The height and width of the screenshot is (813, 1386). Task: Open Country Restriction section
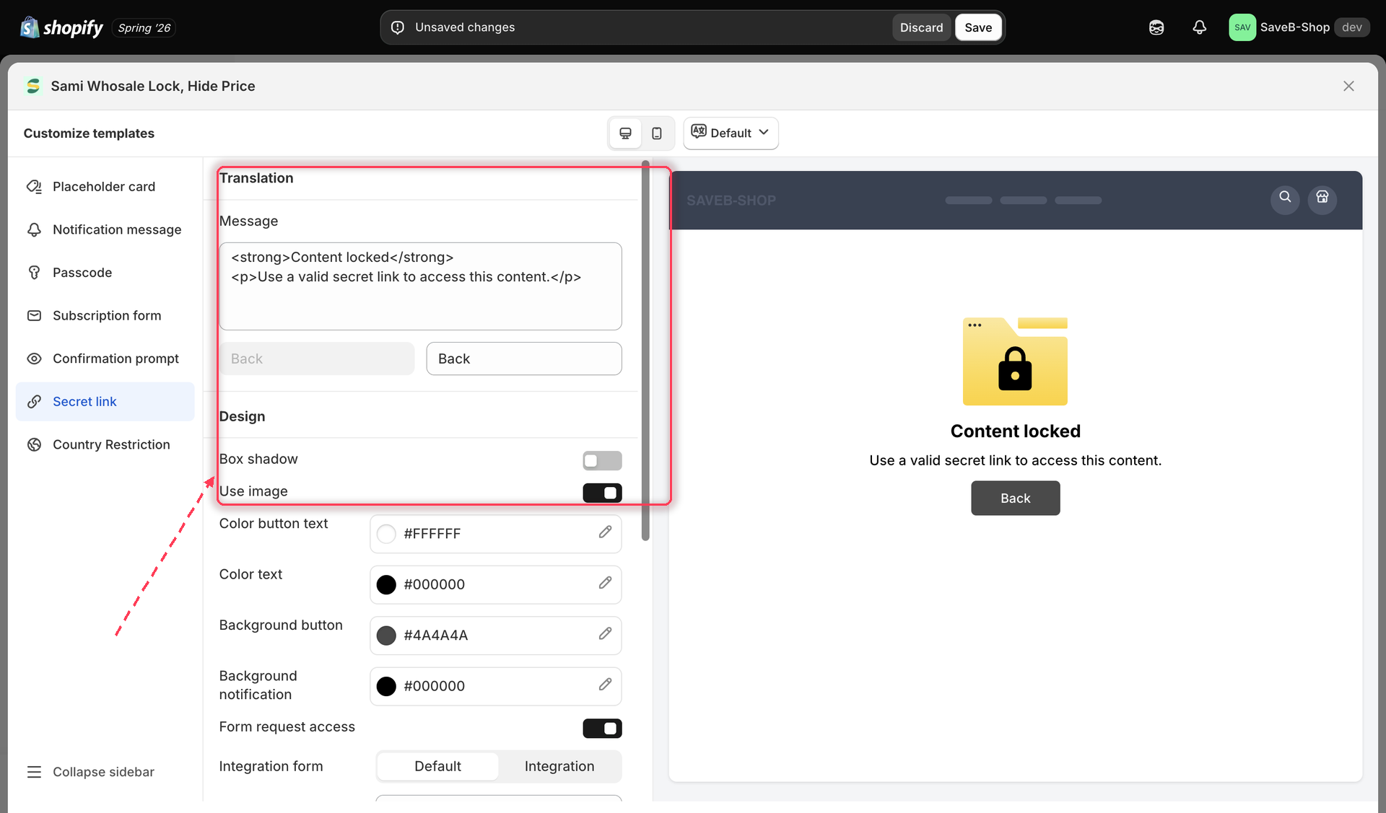point(105,444)
